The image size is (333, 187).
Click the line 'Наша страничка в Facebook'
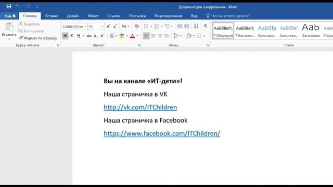point(146,121)
